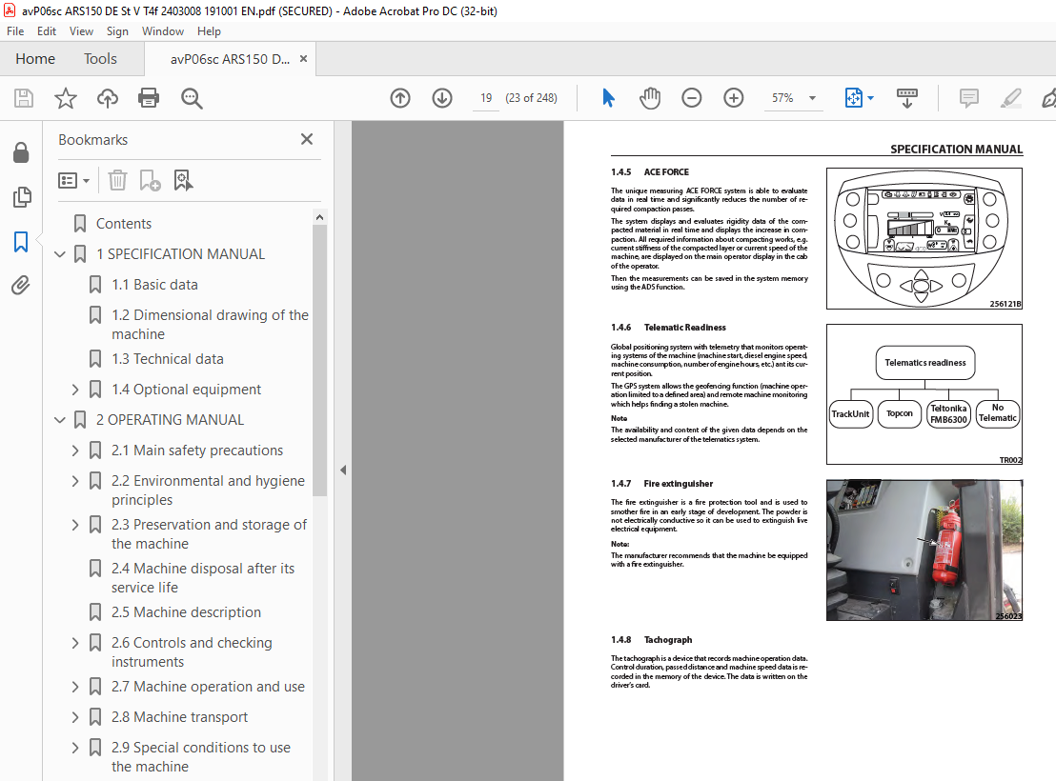Open the View menu
The width and height of the screenshot is (1056, 781).
pyautogui.click(x=81, y=31)
